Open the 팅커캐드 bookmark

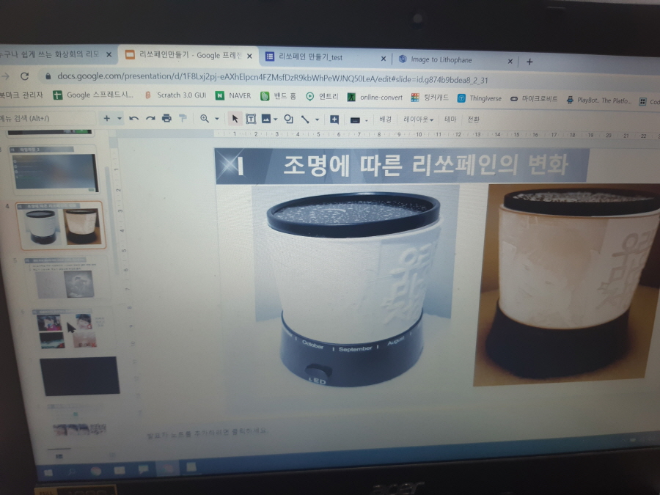pos(429,98)
